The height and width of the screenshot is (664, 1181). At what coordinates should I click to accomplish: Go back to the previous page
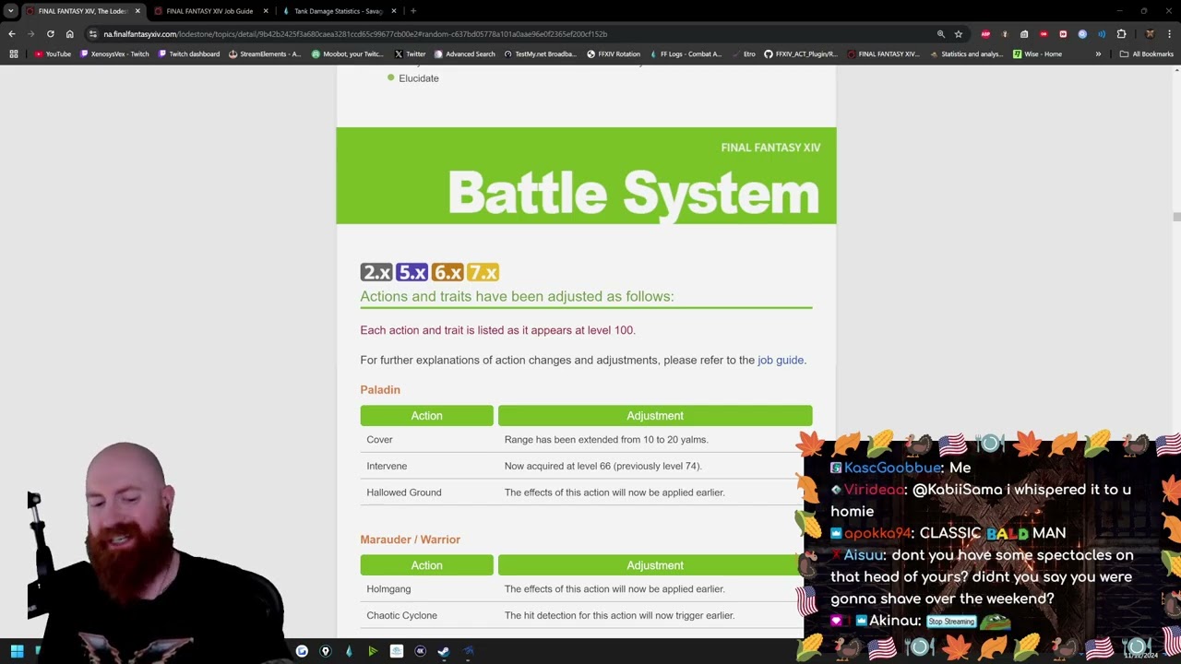tap(12, 34)
